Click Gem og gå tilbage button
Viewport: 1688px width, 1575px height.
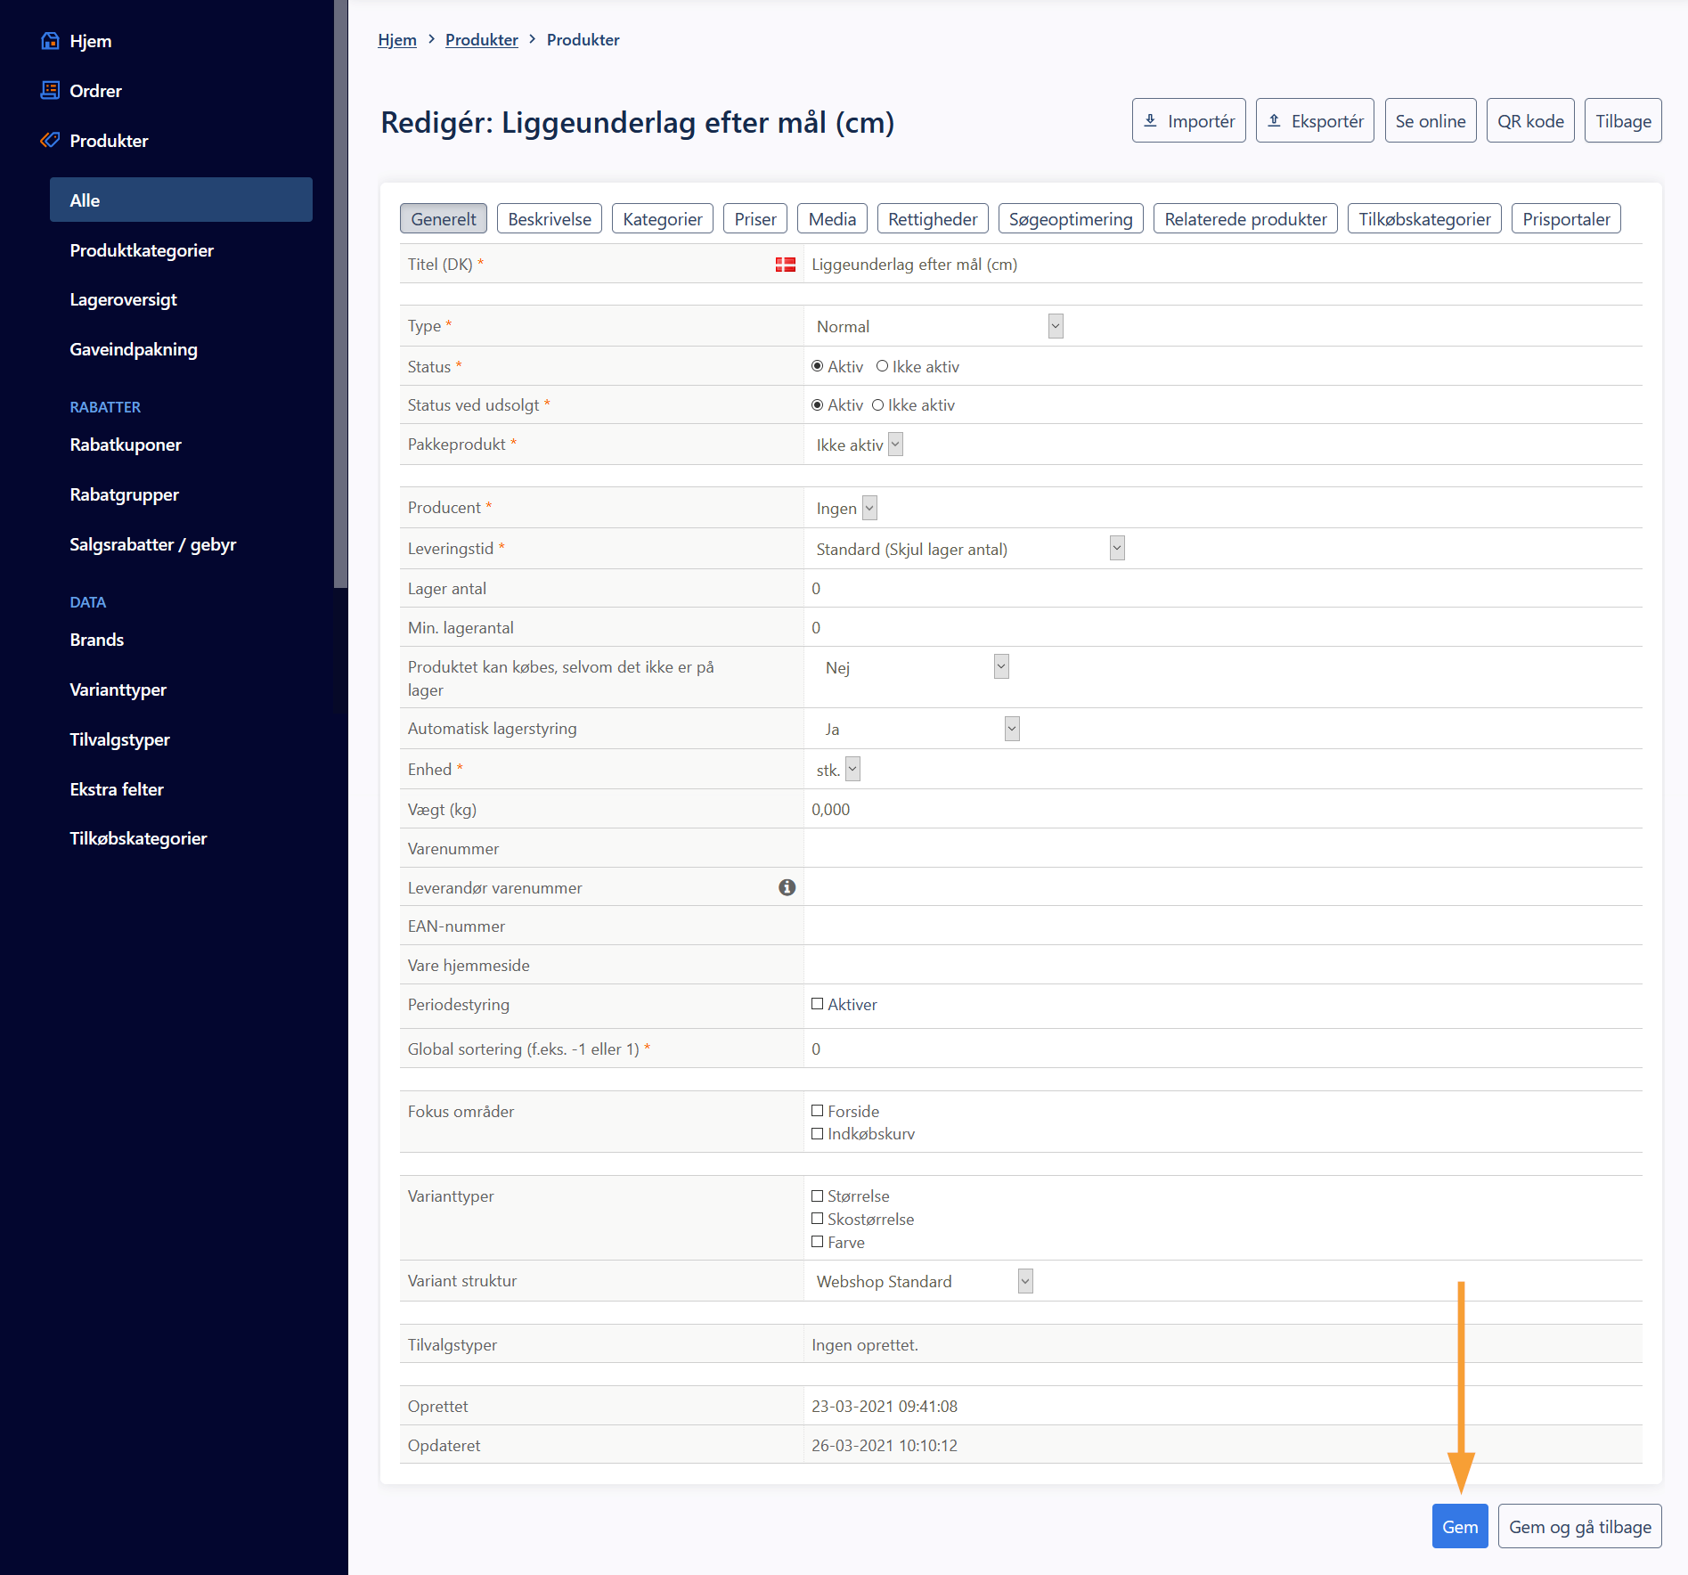coord(1580,1526)
